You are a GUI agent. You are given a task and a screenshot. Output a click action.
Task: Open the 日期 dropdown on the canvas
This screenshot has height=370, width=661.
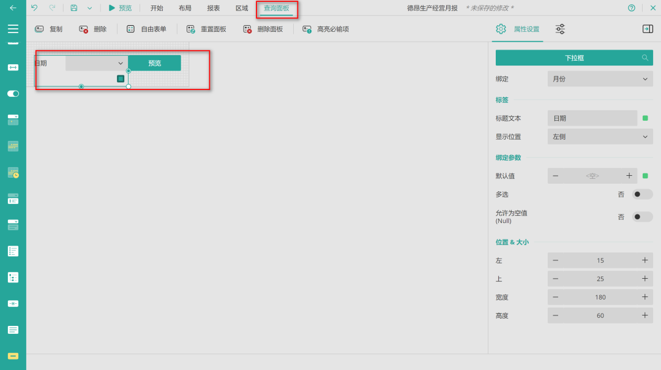[97, 63]
